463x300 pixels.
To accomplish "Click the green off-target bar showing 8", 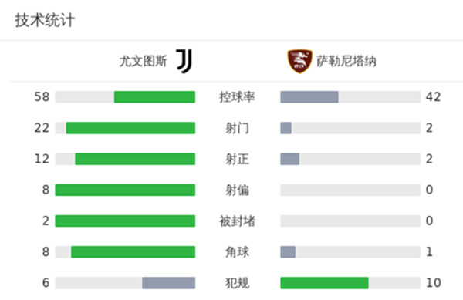I will (x=125, y=190).
